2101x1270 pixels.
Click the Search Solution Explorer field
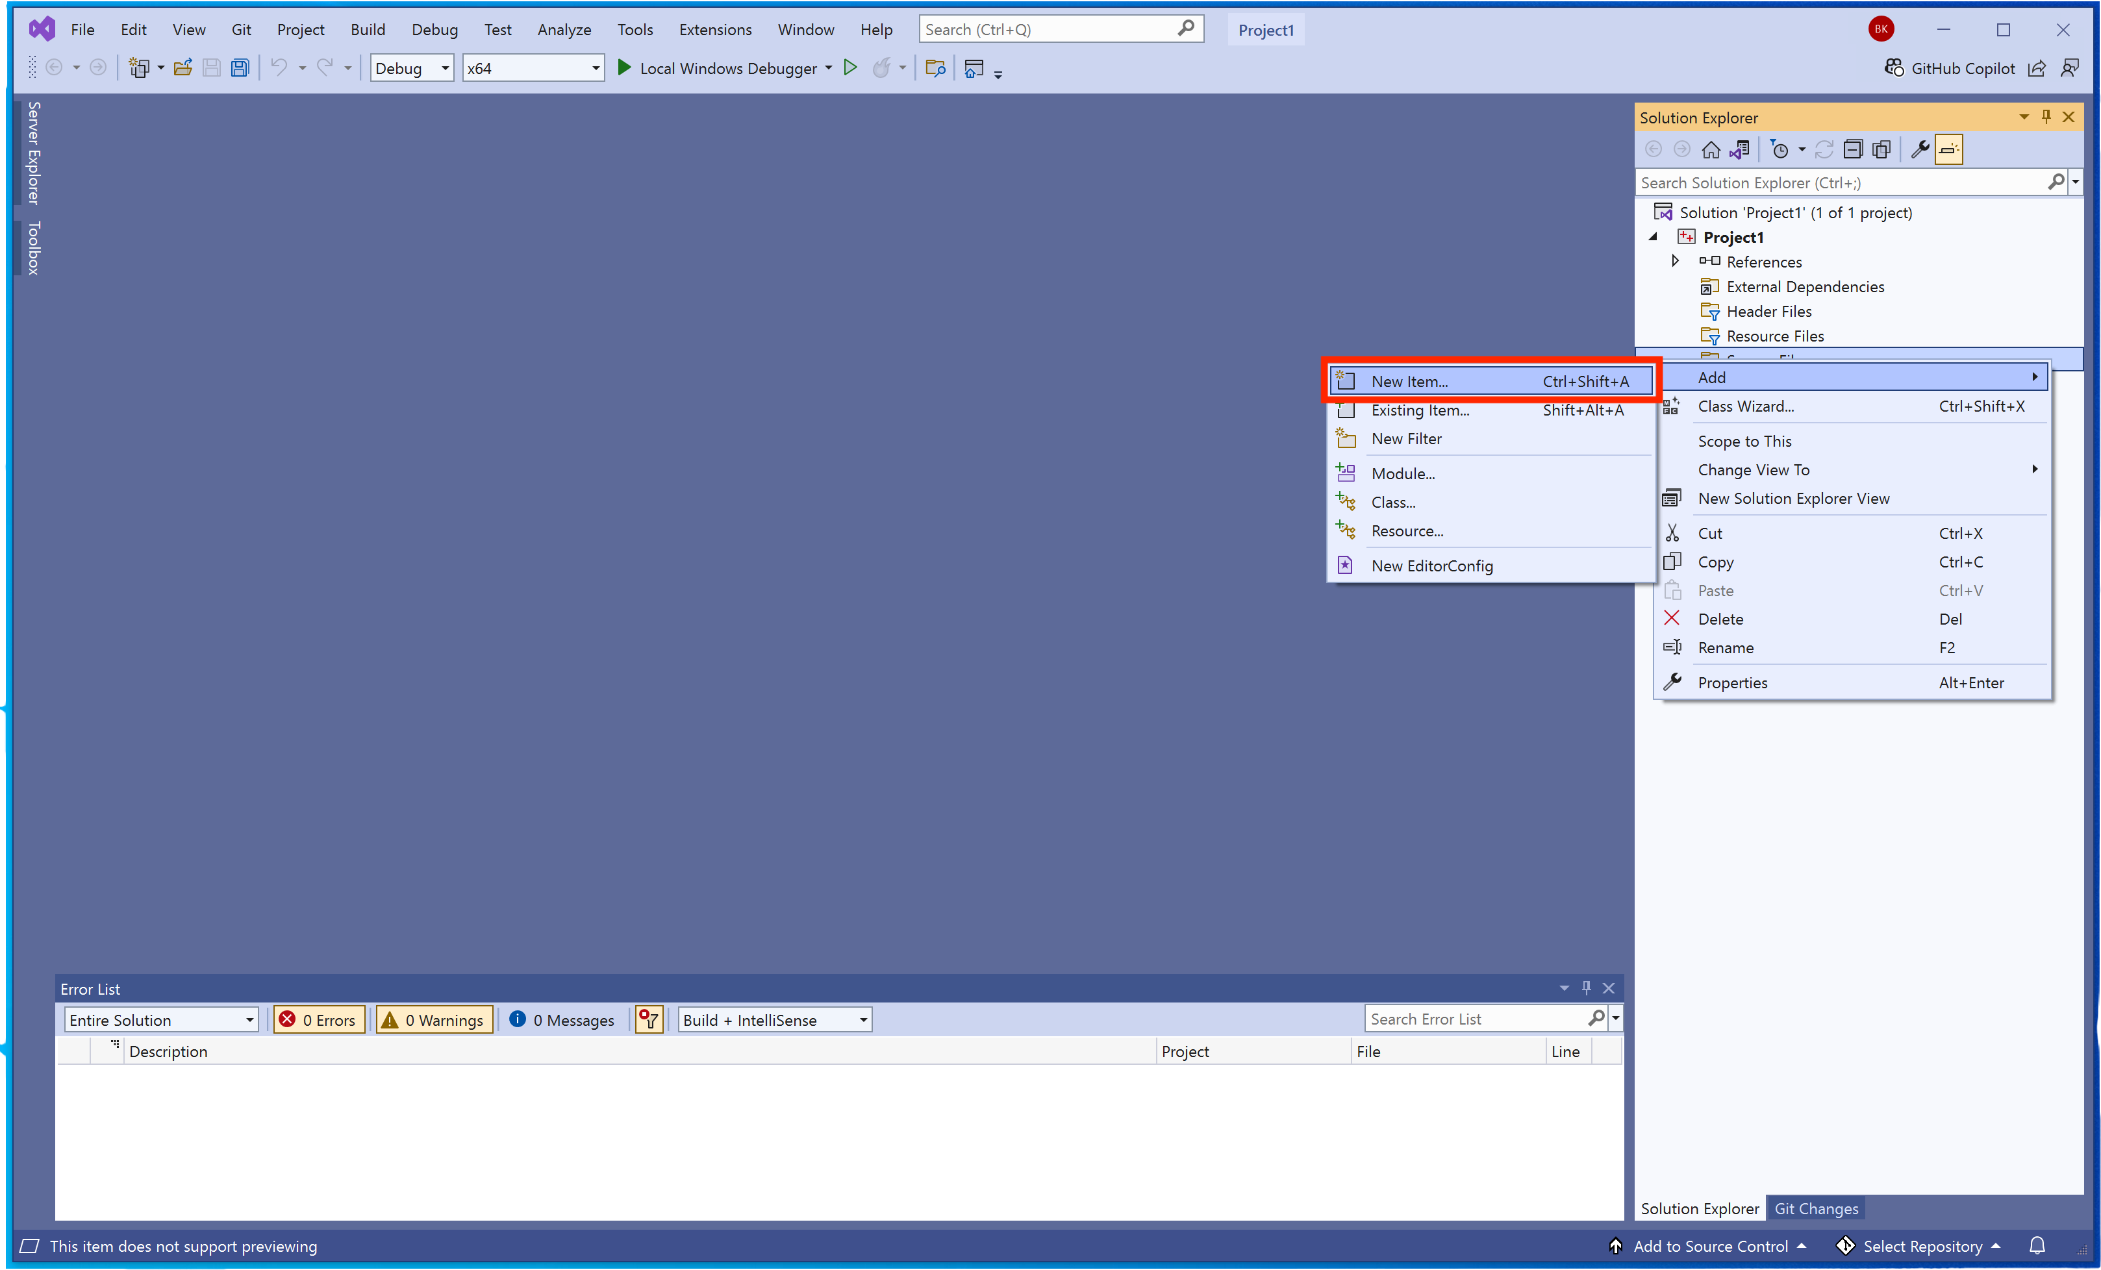[x=1842, y=182]
